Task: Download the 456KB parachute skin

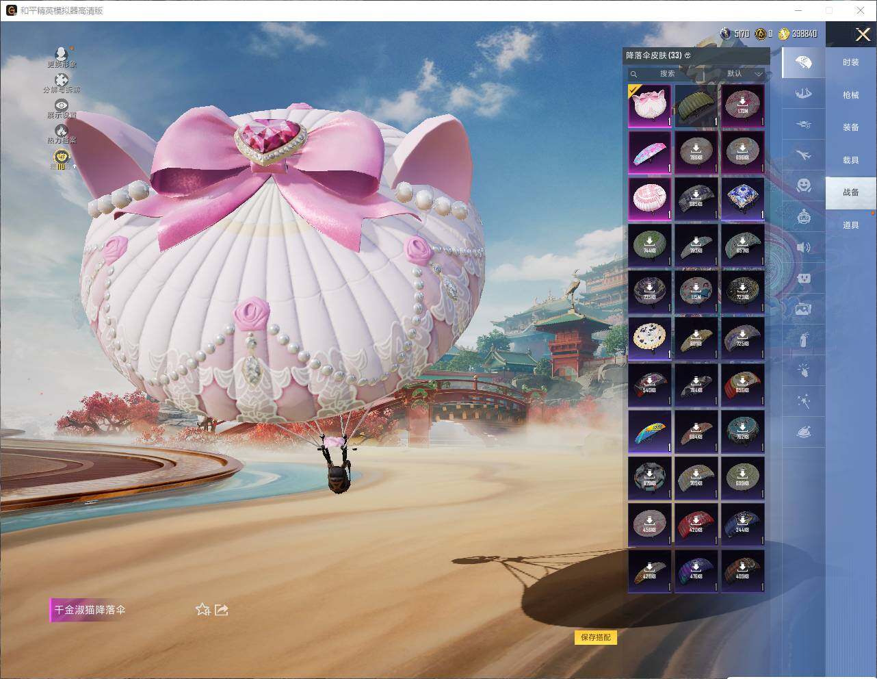Action: pyautogui.click(x=649, y=524)
